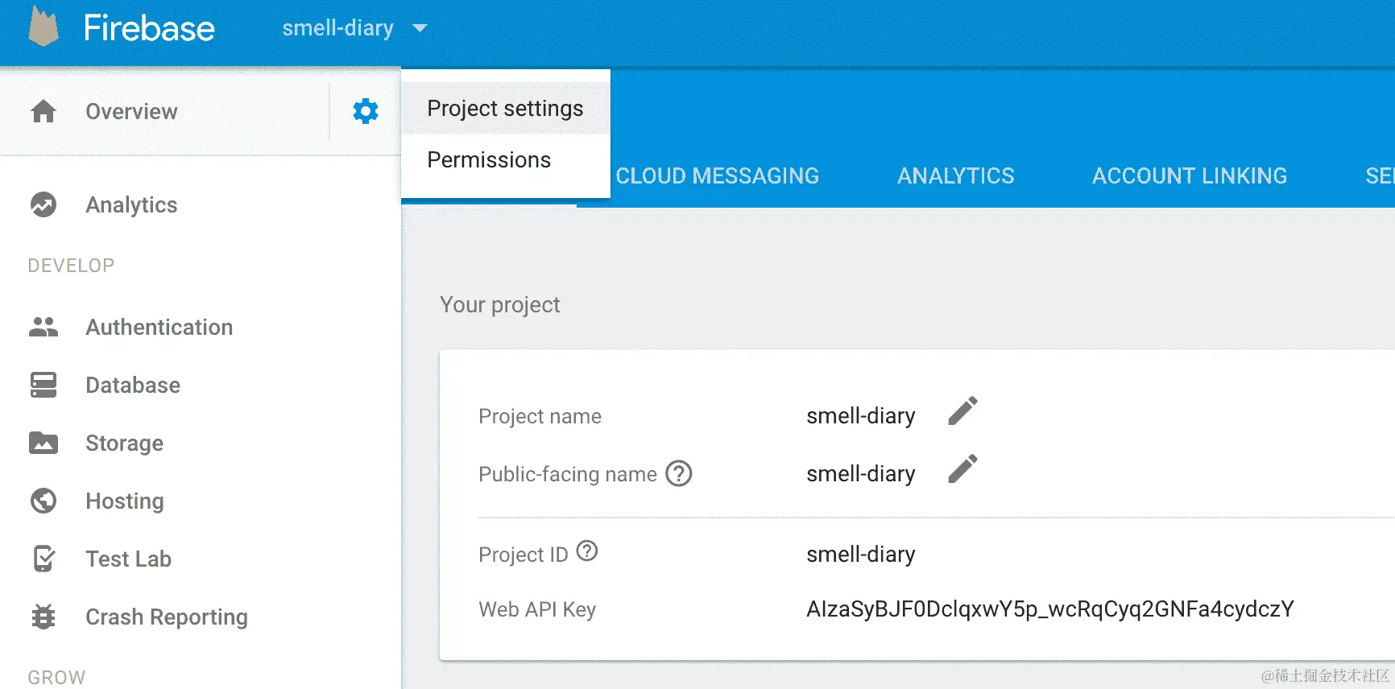Click the Public-facing name value smell-diary

(861, 473)
